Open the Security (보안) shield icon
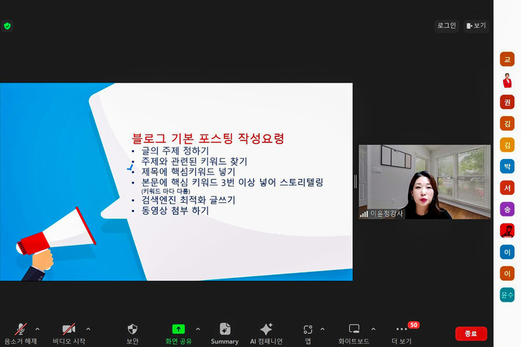The width and height of the screenshot is (521, 347). pyautogui.click(x=132, y=329)
